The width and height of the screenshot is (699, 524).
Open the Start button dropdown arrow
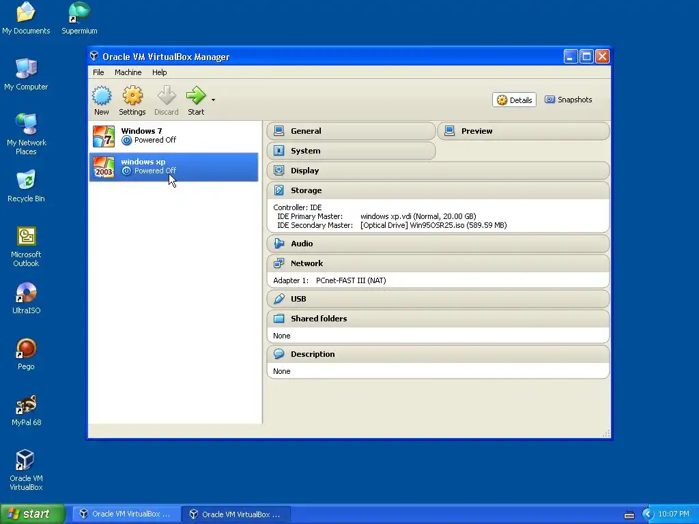pyautogui.click(x=213, y=100)
